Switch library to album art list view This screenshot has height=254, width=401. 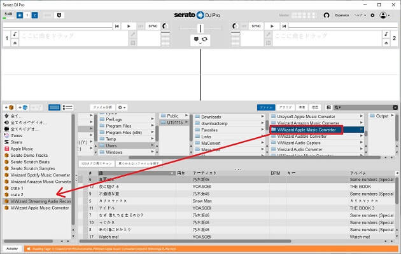pyautogui.click(x=67, y=107)
